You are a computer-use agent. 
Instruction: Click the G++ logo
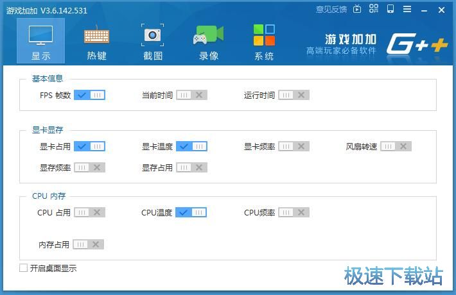417,44
